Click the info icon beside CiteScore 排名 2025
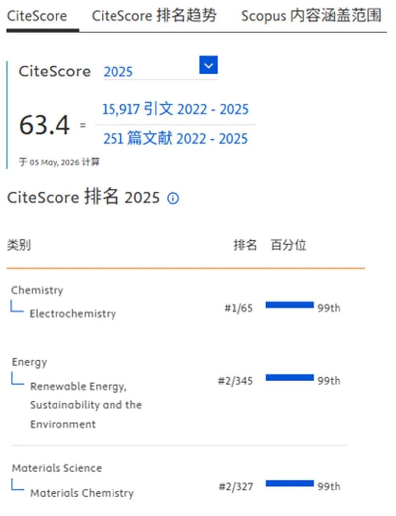The image size is (396, 516). [x=173, y=198]
